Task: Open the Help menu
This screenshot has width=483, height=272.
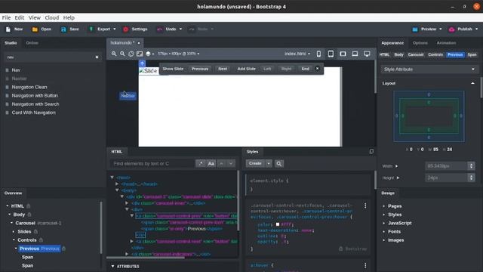Action: pyautogui.click(x=69, y=17)
